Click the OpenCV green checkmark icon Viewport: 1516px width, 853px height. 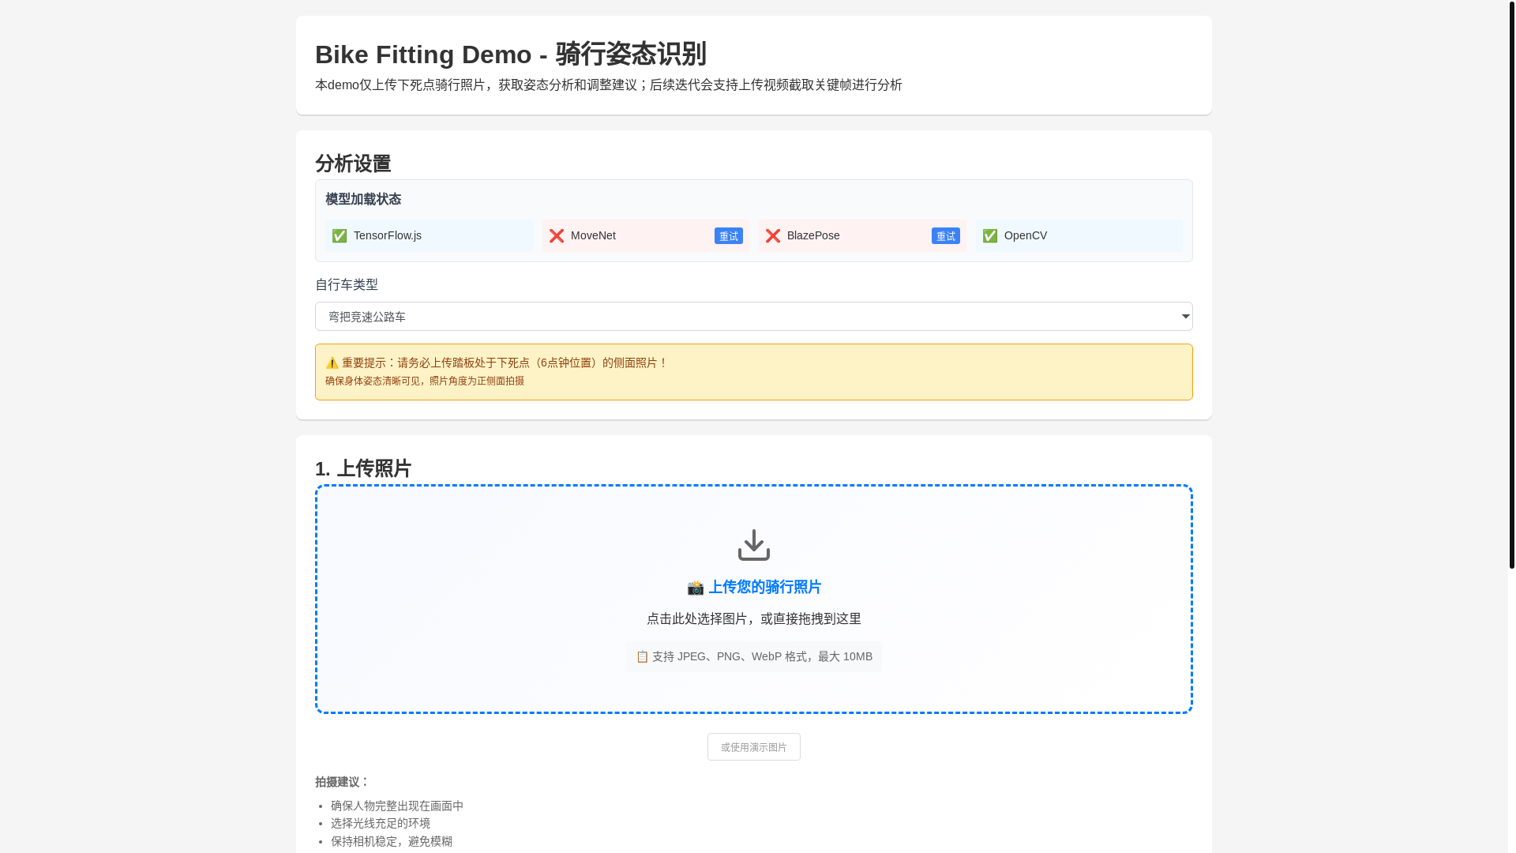990,236
